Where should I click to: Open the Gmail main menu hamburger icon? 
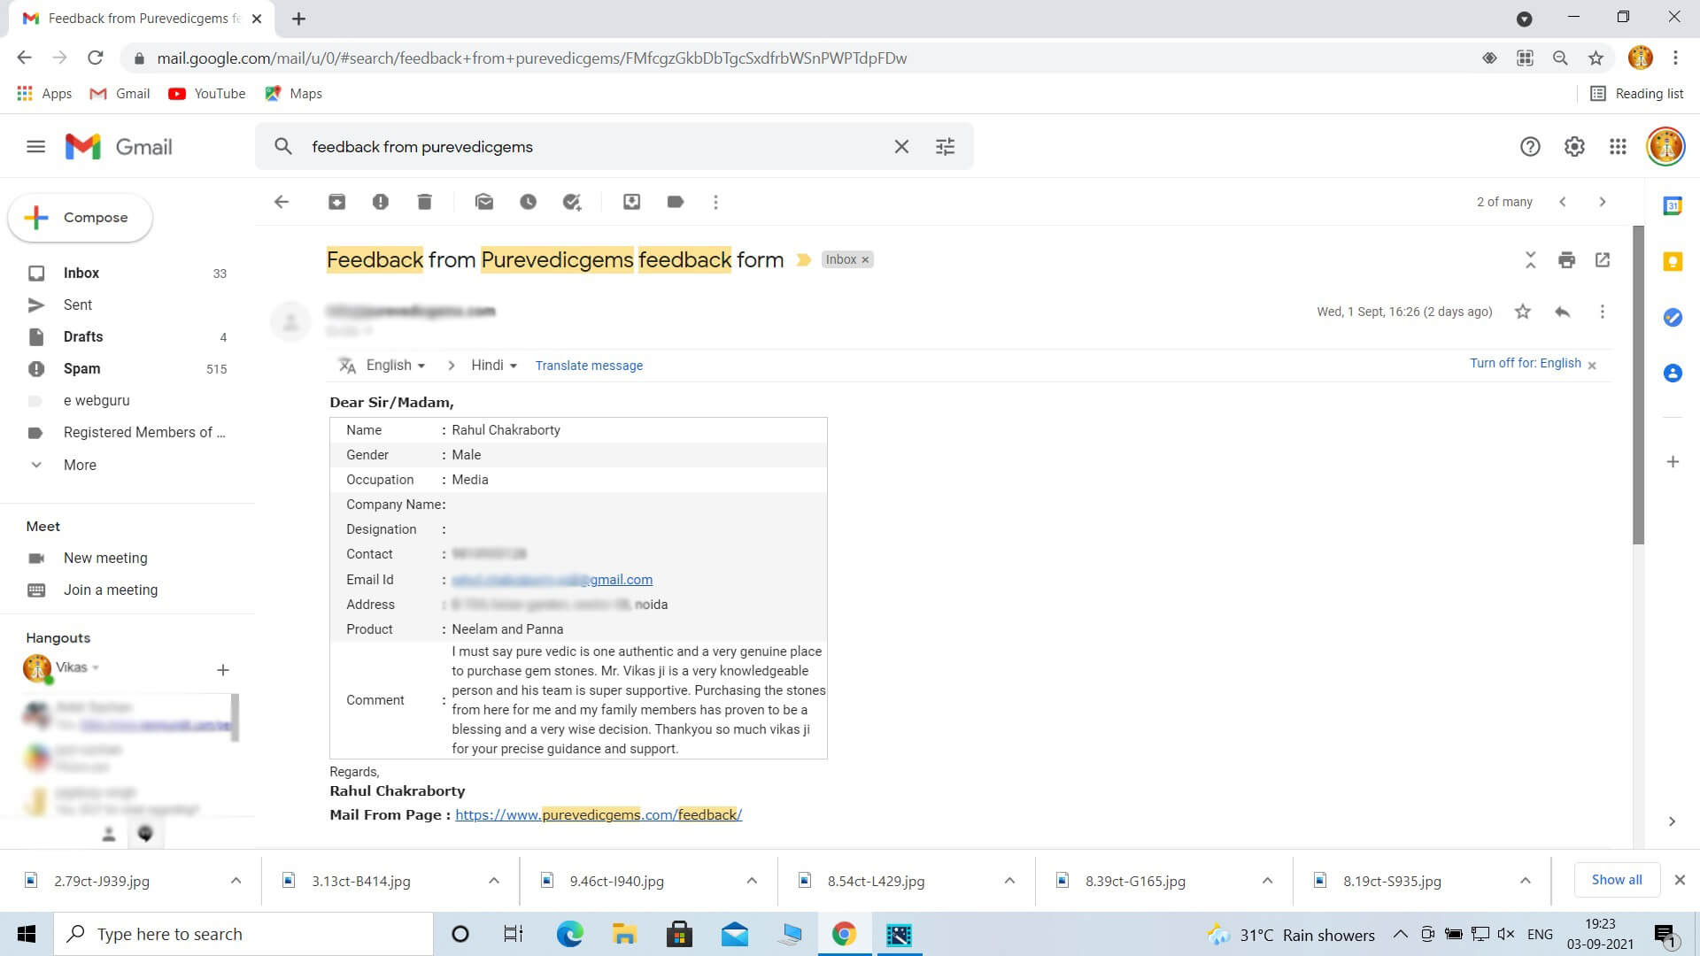(35, 147)
